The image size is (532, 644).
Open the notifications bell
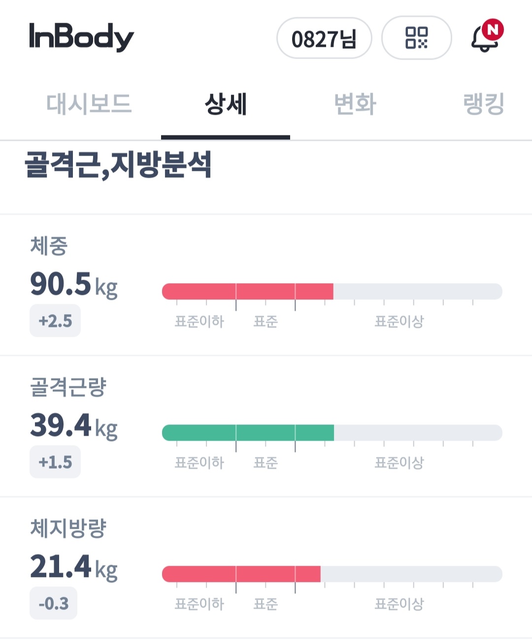(484, 39)
